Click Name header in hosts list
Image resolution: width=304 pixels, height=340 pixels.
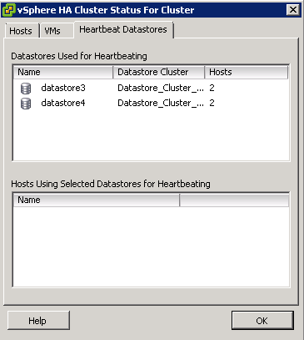(97, 200)
